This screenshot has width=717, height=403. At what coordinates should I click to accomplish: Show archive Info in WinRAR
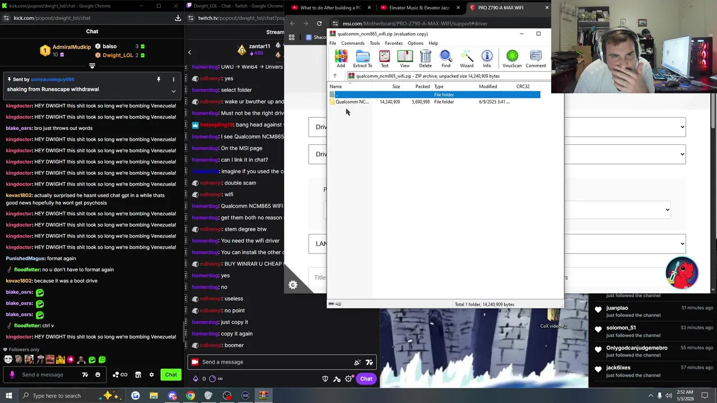click(x=487, y=59)
